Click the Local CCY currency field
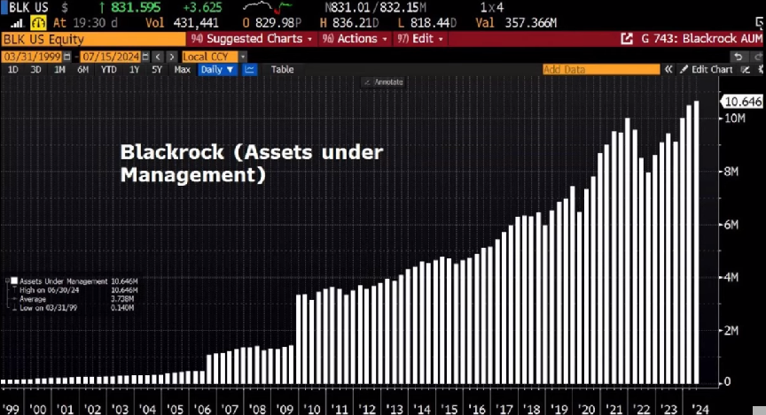 (210, 57)
